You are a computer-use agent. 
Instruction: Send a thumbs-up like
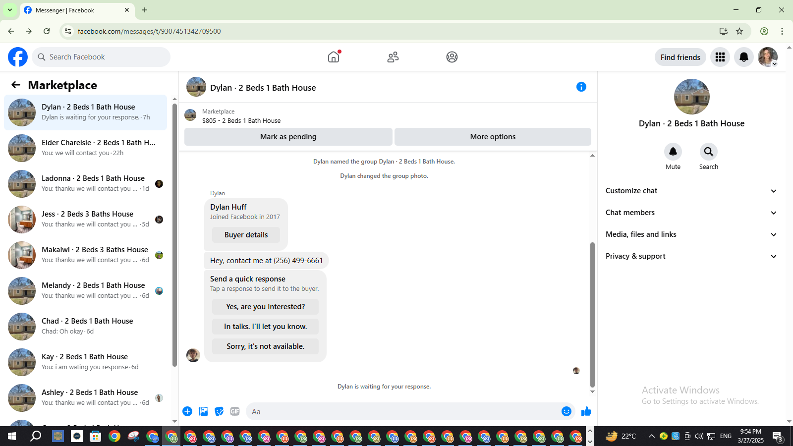tap(586, 411)
